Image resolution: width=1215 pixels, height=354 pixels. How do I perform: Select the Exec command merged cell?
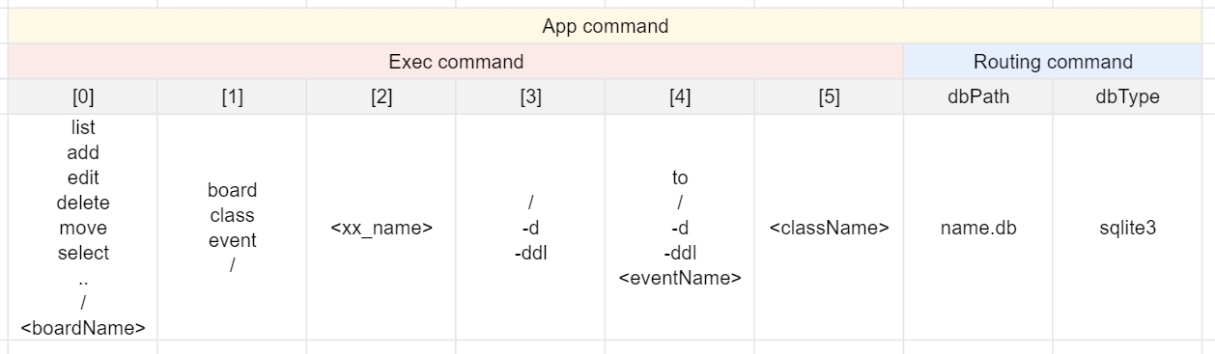pyautogui.click(x=456, y=62)
